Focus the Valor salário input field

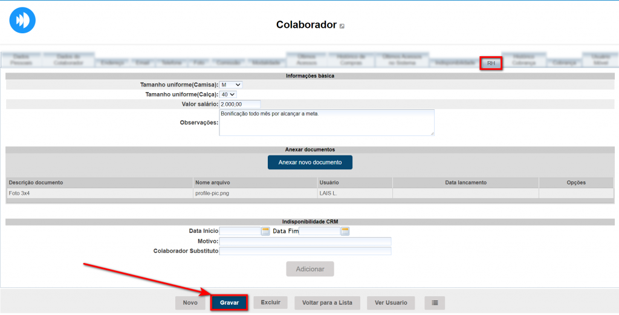coord(239,104)
